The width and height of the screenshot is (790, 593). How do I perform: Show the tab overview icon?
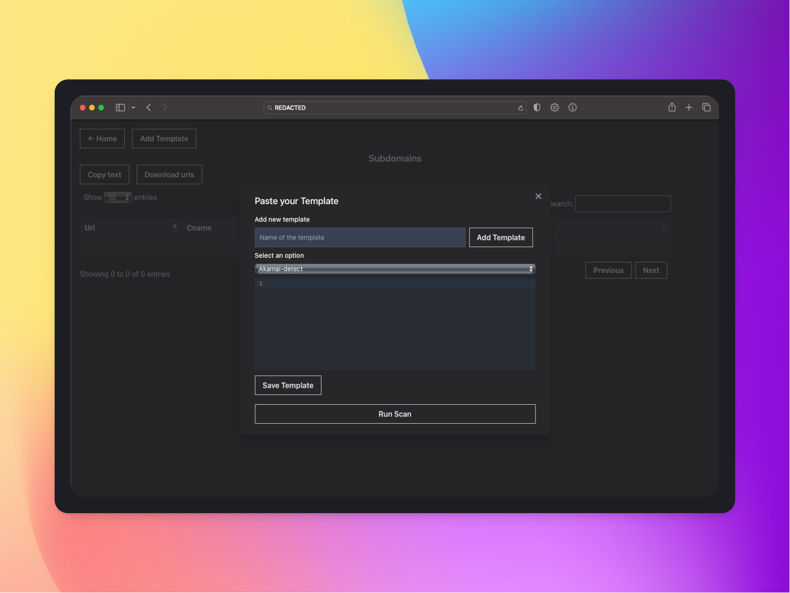click(706, 107)
